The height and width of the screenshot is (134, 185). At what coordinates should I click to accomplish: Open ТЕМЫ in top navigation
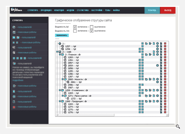(x=108, y=10)
